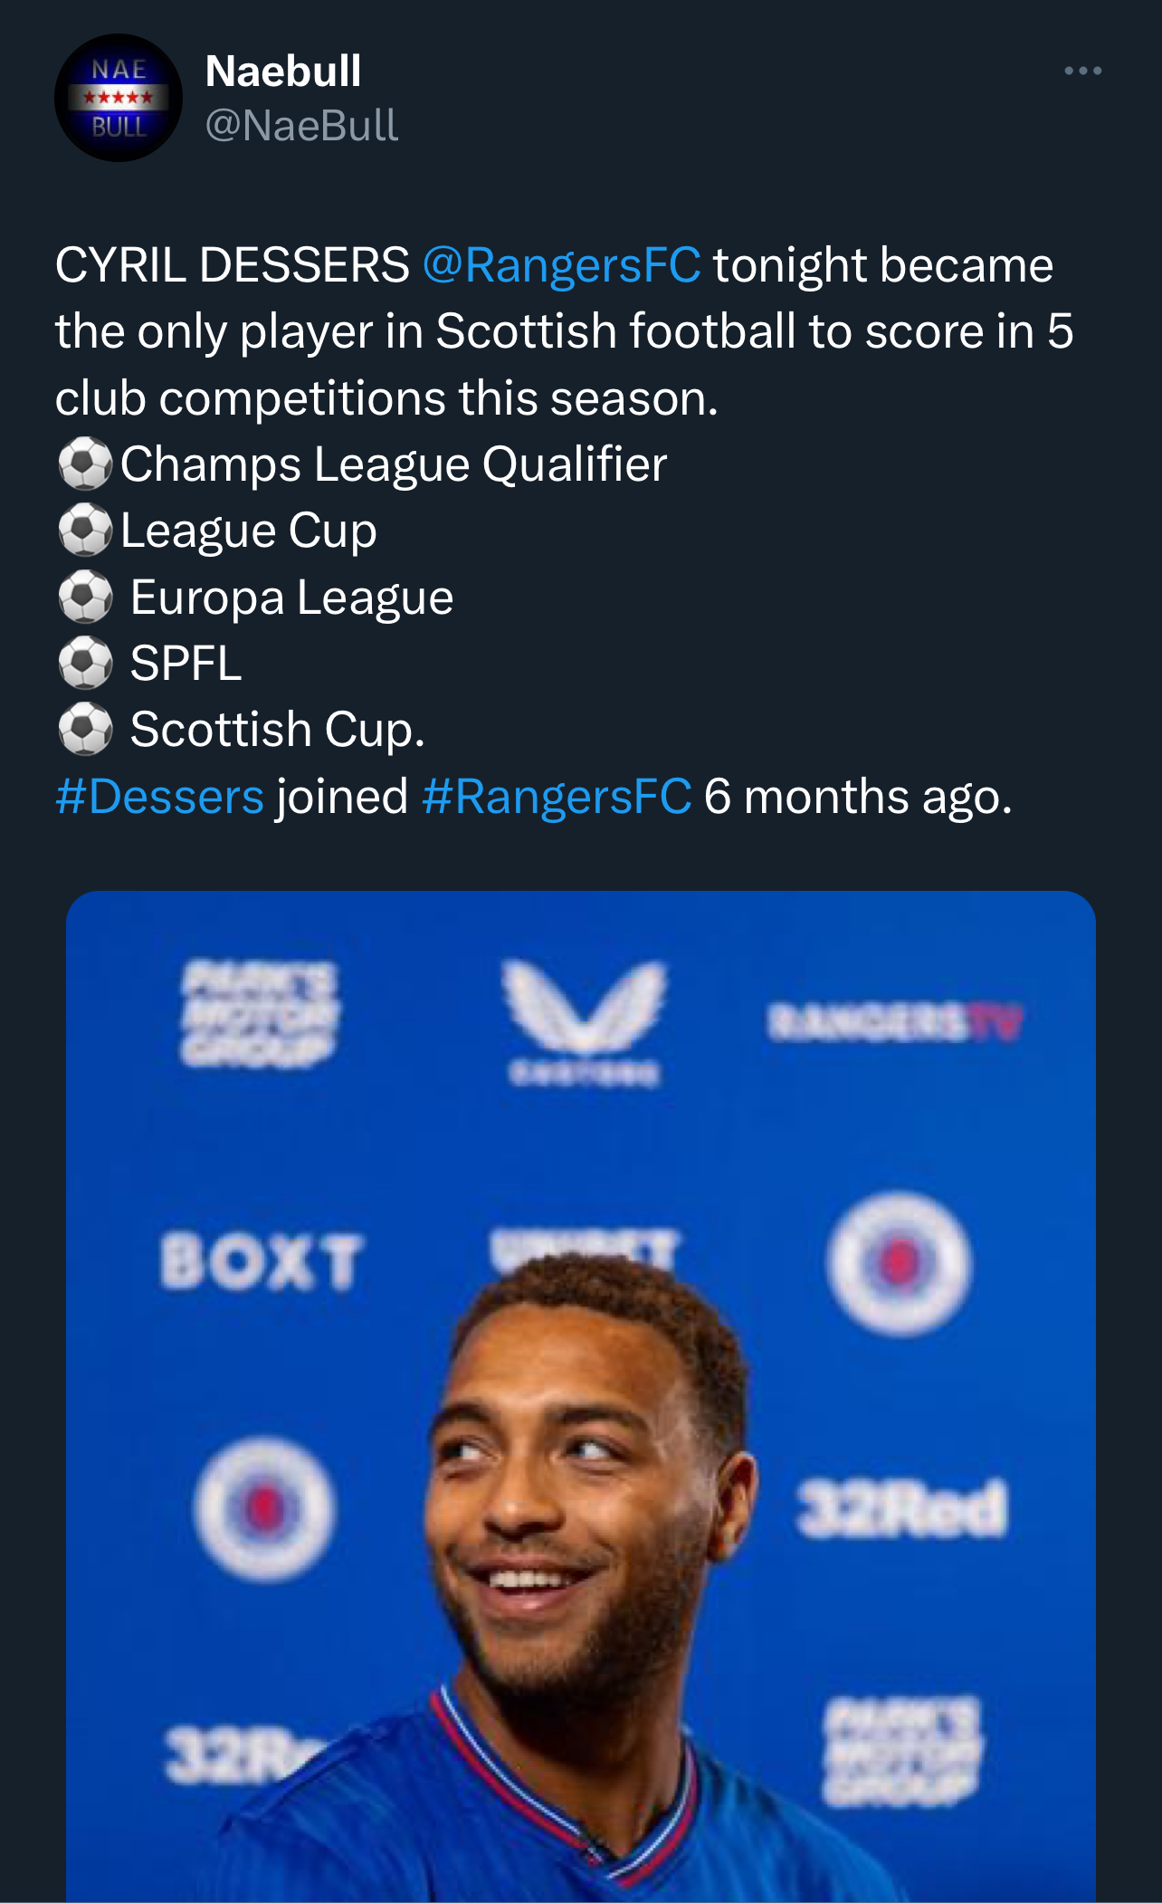Click the 32Red logo right of the player

(x=901, y=1508)
